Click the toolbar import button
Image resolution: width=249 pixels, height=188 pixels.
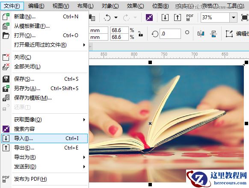(165, 18)
